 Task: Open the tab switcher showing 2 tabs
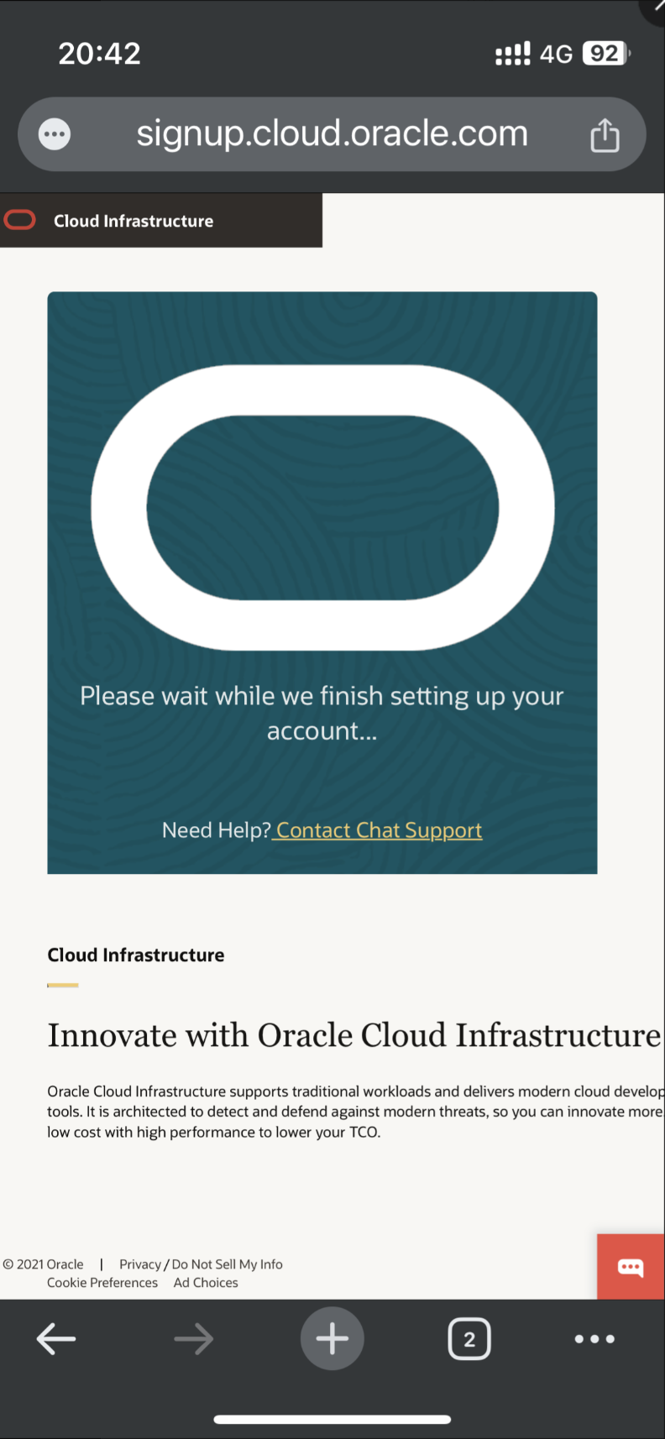pyautogui.click(x=469, y=1339)
